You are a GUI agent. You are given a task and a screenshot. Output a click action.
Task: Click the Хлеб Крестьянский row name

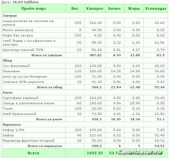[19, 114]
